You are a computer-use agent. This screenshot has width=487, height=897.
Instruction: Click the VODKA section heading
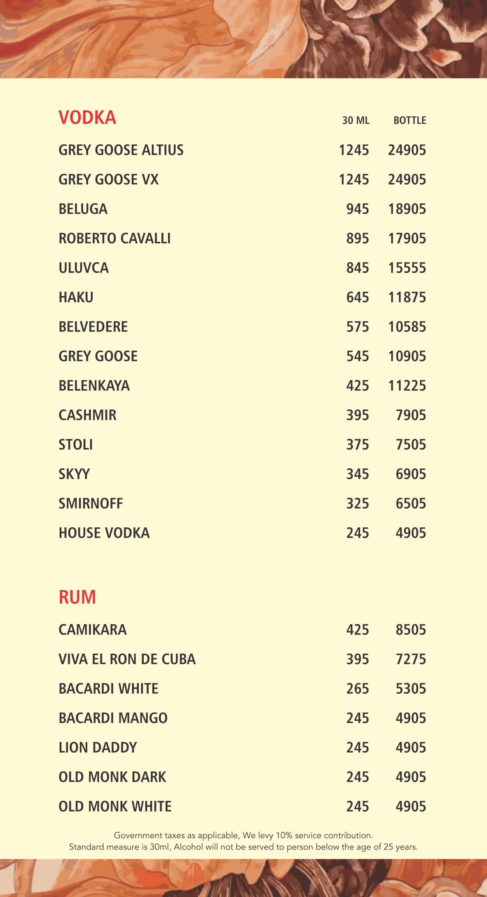tap(87, 118)
